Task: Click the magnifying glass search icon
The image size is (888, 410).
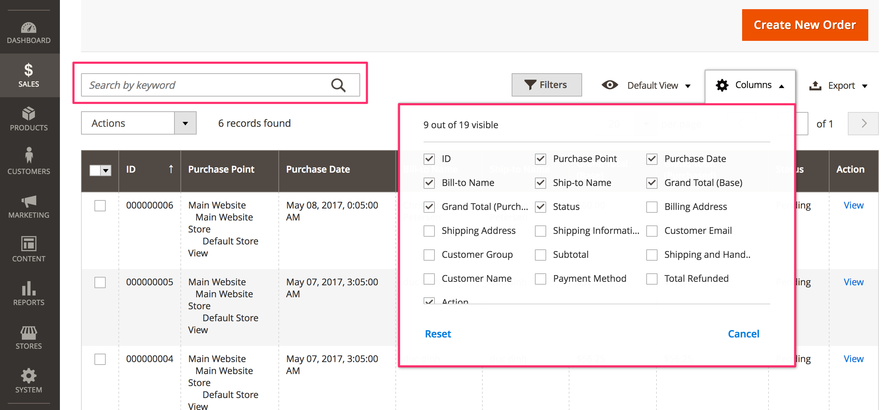Action: tap(338, 85)
